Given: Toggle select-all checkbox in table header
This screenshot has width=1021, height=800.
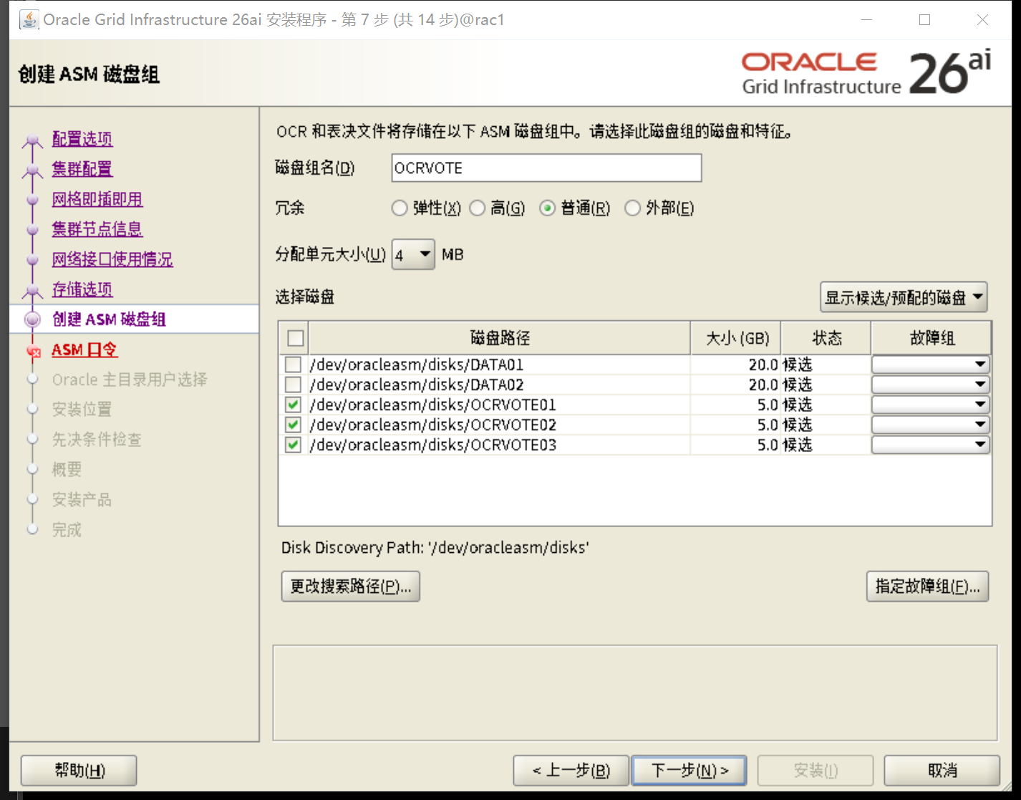Looking at the screenshot, I should [296, 338].
